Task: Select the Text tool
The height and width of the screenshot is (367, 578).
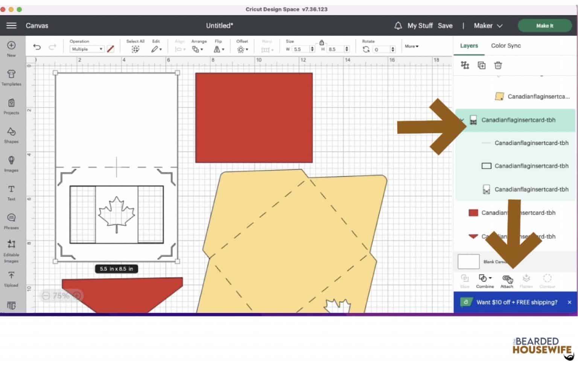Action: (x=11, y=192)
